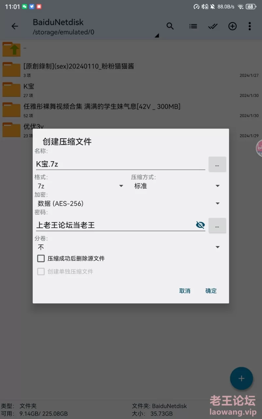Open the search magnifier icon

pyautogui.click(x=170, y=26)
